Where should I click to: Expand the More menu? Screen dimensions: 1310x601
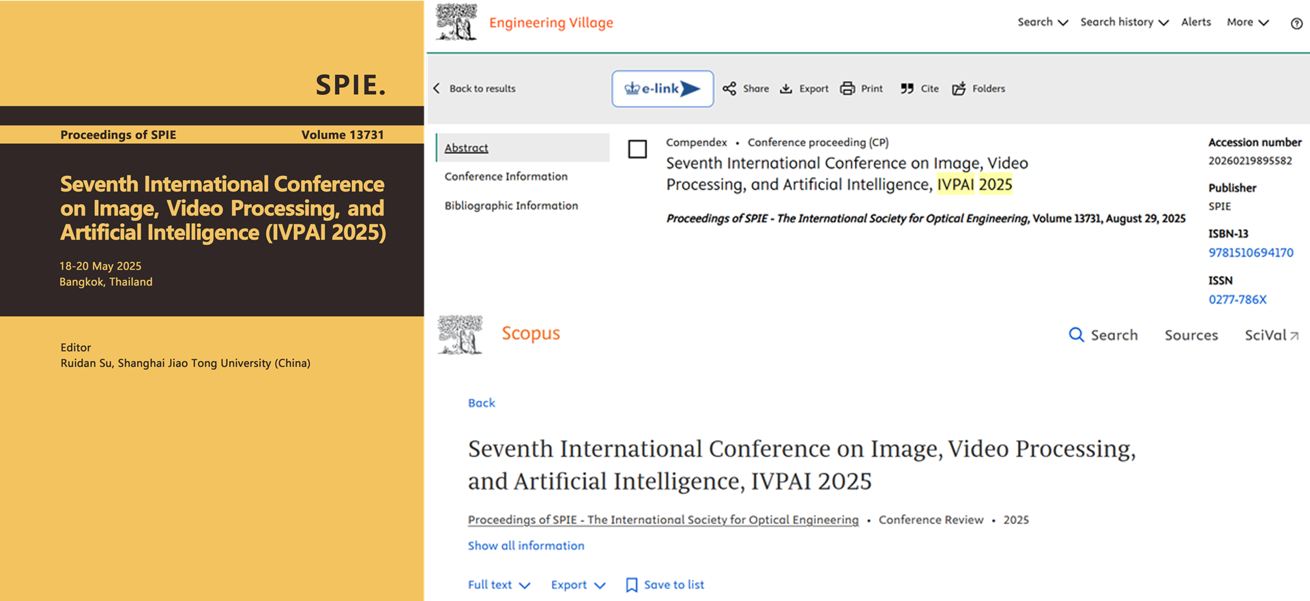coord(1247,23)
